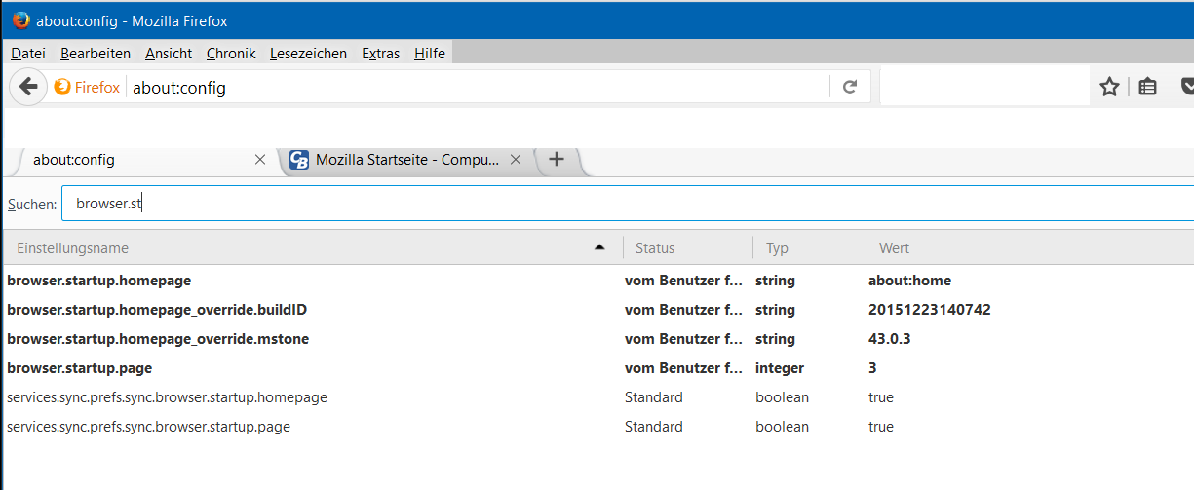Click the sort arrow in Einstellungsname header
The height and width of the screenshot is (490, 1194).
600,248
